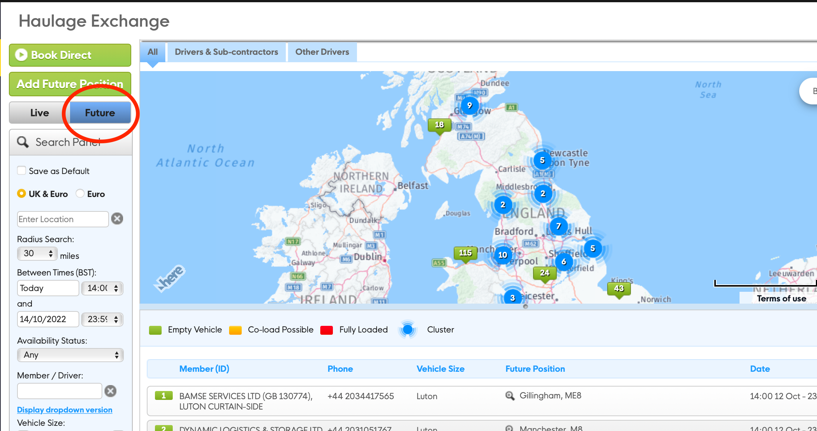Open cluster marker 2 near Middlesbrough

[543, 194]
